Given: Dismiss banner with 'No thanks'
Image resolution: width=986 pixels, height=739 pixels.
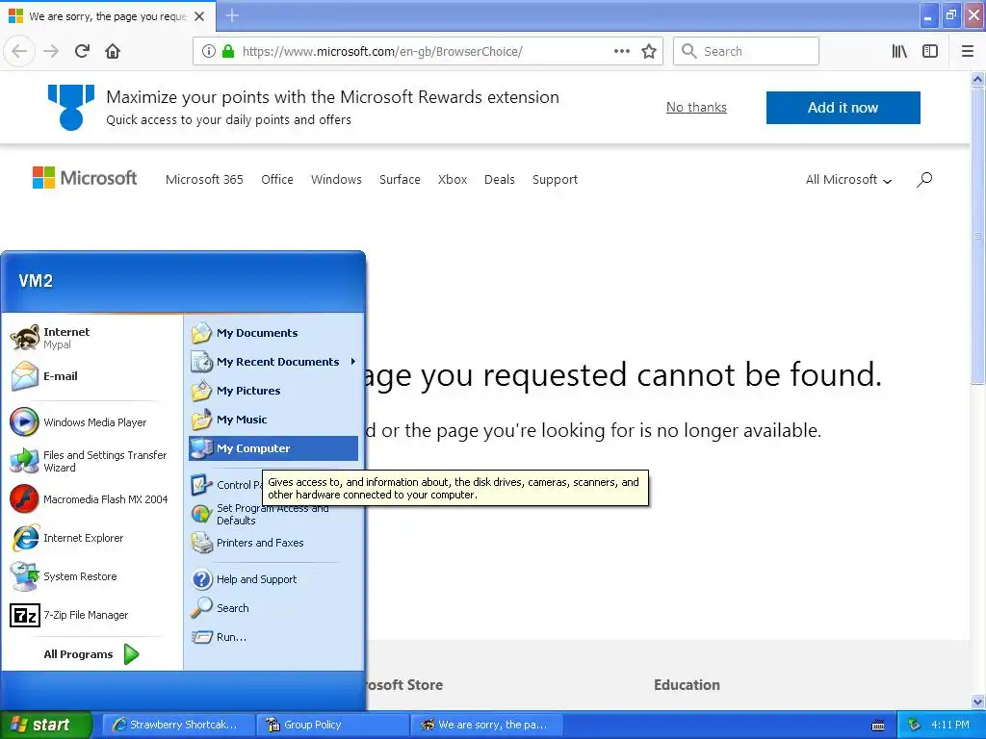Looking at the screenshot, I should tap(696, 108).
